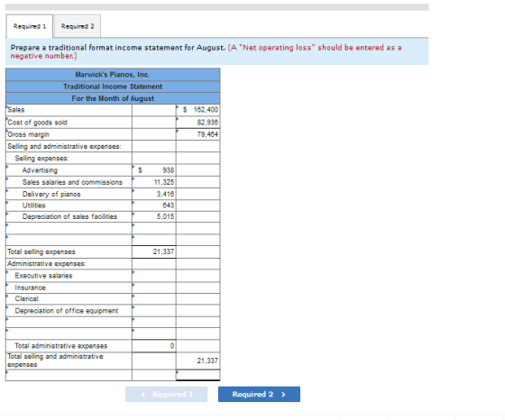
Task: Click the Total selling expenses value 21,337
Action: [x=154, y=251]
